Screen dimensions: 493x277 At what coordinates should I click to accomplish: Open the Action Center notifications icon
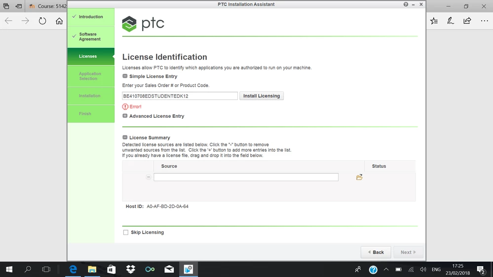pos(481,269)
